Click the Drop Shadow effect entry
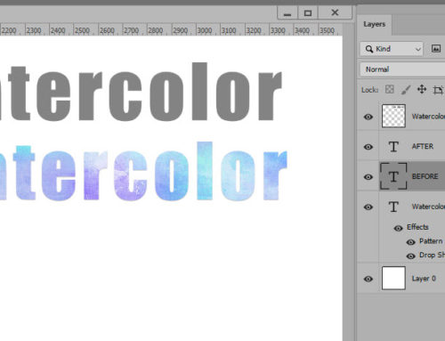 [432, 256]
